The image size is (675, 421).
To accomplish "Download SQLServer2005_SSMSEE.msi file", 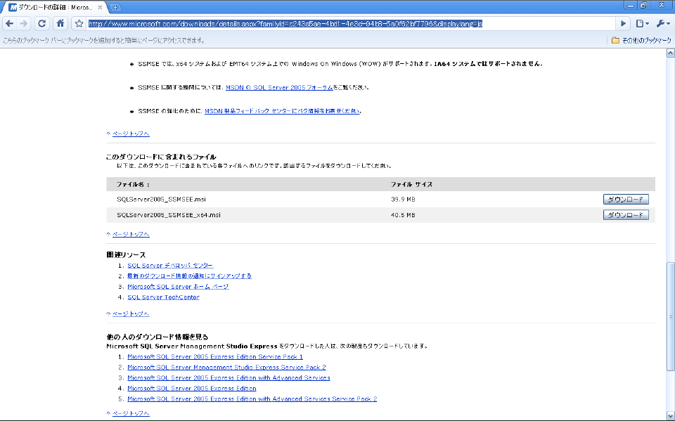I will (x=626, y=200).
